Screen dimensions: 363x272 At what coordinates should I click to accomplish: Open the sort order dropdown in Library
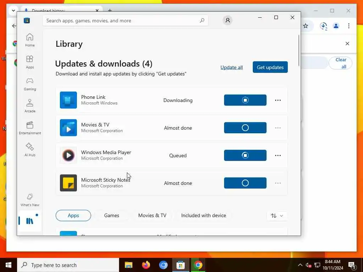pos(277,216)
